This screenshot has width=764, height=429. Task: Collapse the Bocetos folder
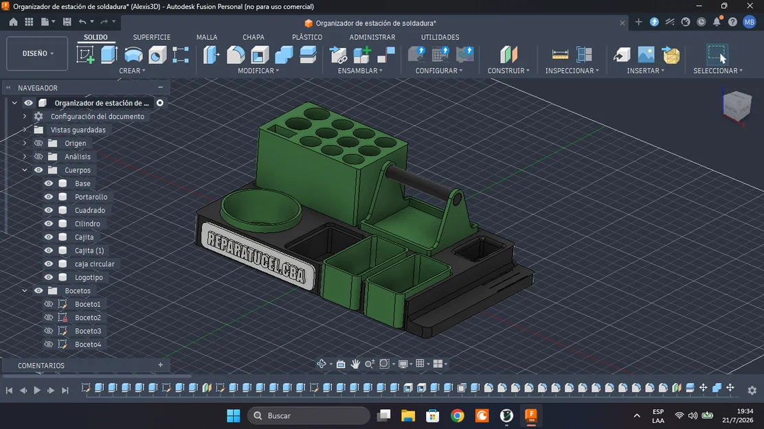click(24, 291)
